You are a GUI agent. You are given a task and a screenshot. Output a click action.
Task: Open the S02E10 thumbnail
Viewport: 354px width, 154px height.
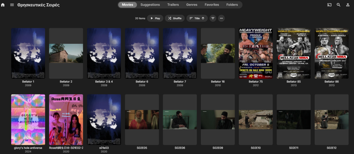coord(256,120)
